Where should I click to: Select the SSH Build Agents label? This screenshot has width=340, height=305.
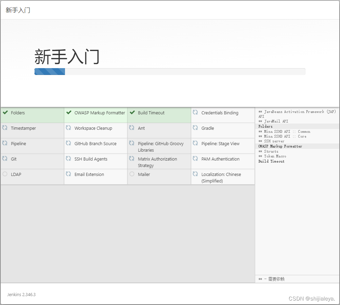[91, 159]
